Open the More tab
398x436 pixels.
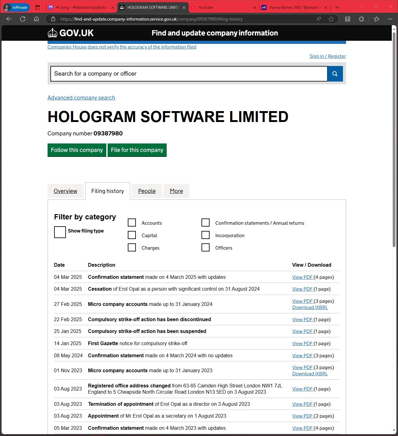tap(176, 191)
